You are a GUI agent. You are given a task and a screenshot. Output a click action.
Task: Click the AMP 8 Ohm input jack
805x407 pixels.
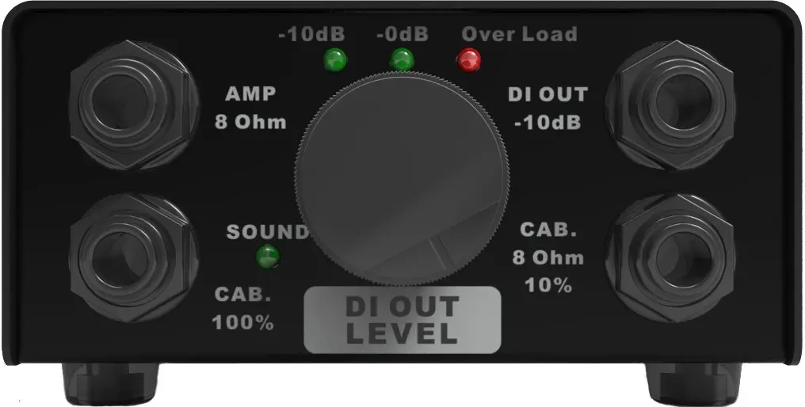[133, 105]
